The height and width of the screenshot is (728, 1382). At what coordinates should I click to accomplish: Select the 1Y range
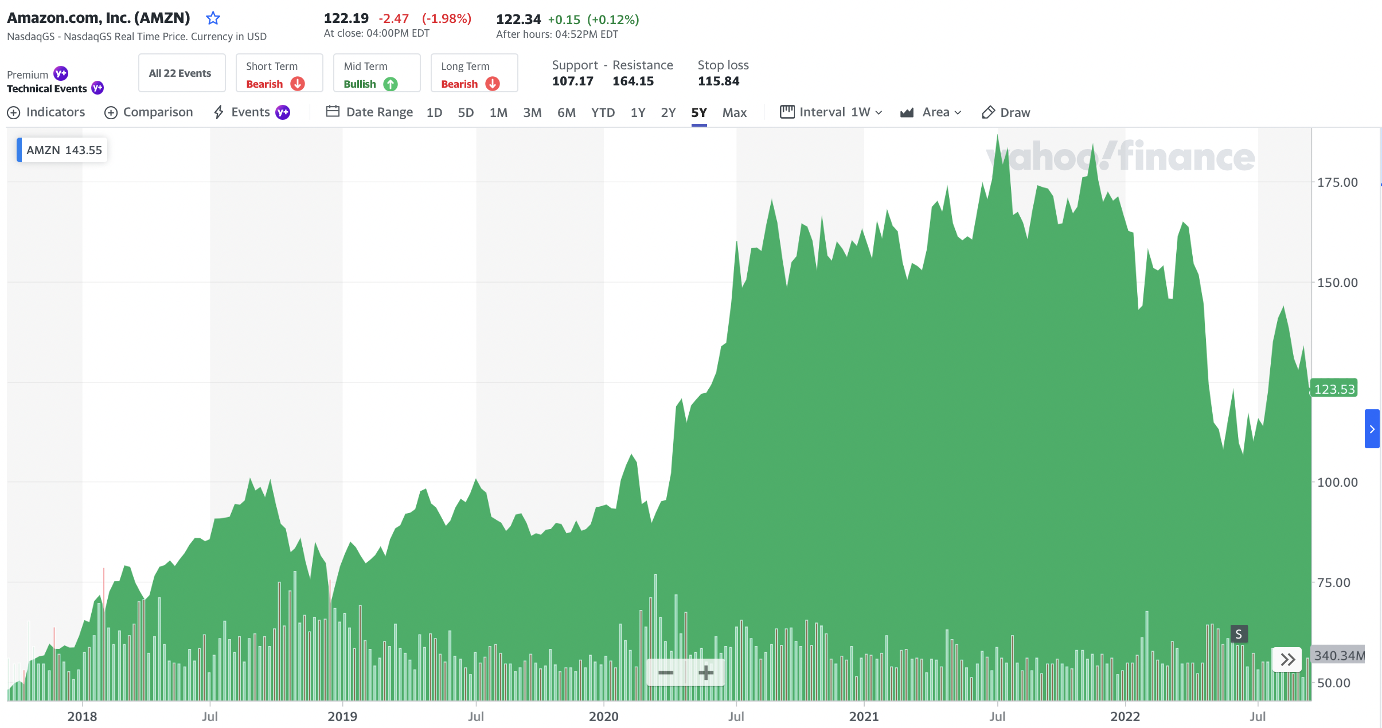(638, 112)
